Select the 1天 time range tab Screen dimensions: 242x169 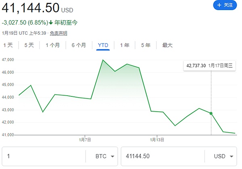(x=8, y=45)
